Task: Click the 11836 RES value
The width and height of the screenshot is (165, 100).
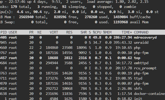Action: tap(67, 94)
